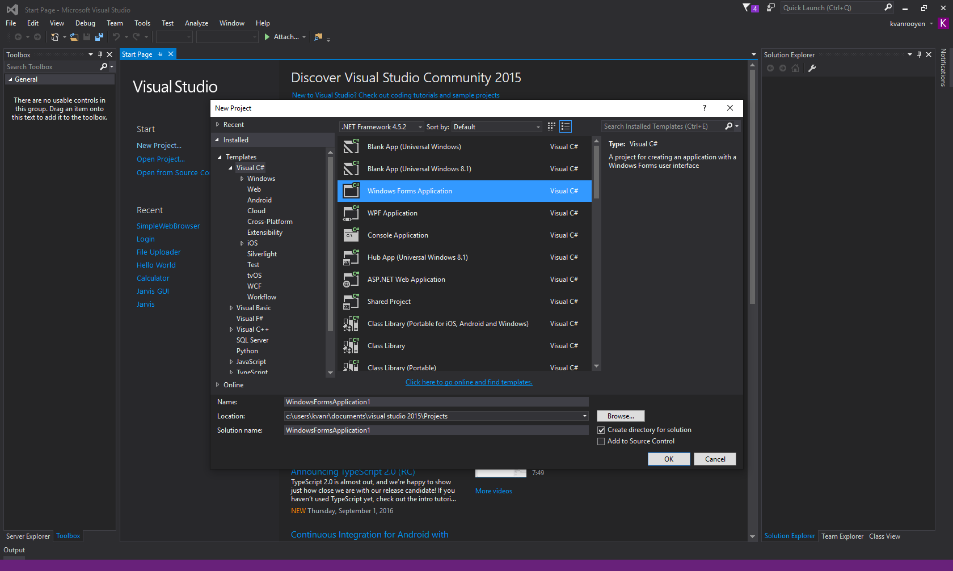This screenshot has height=571, width=953.
Task: Expand the Online node
Action: 217,385
